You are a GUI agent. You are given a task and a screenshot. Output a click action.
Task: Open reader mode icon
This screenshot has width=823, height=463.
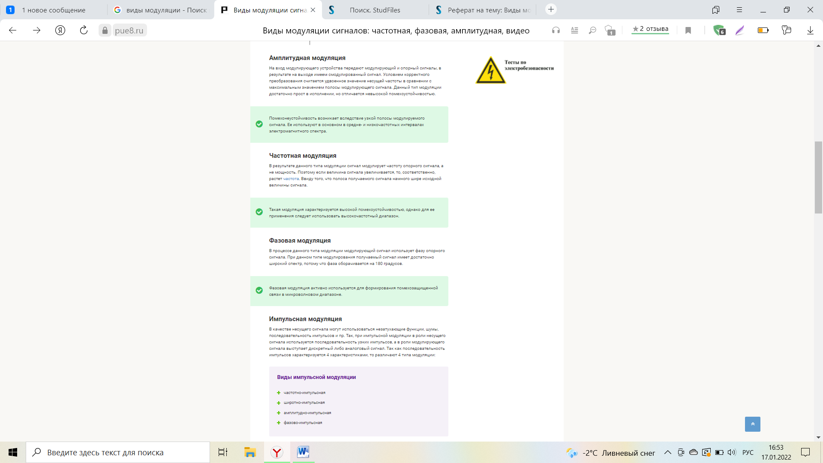[574, 30]
